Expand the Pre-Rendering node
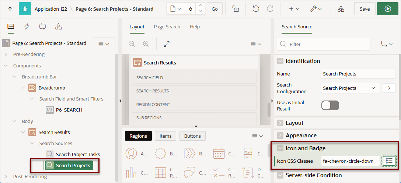Screen dimensions: 401x183 (x=6, y=54)
